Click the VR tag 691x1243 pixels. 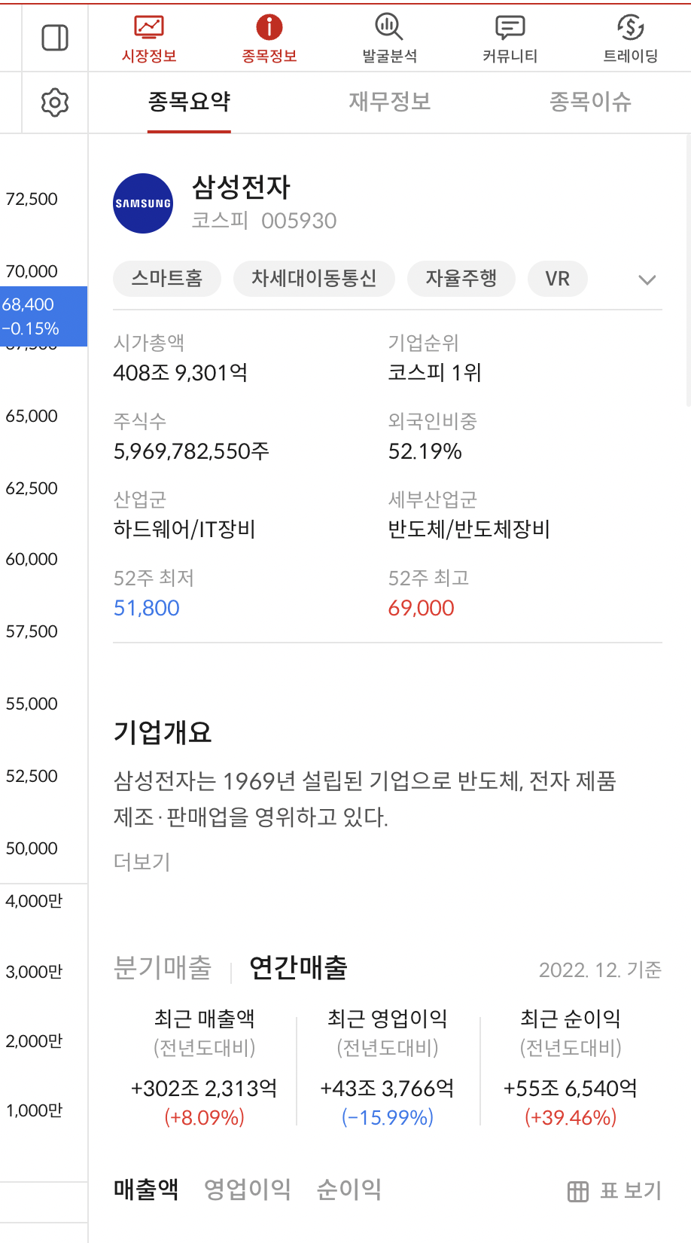click(558, 279)
